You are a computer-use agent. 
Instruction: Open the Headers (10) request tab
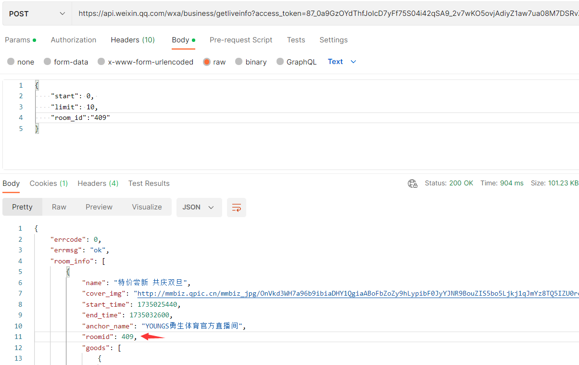(x=133, y=40)
